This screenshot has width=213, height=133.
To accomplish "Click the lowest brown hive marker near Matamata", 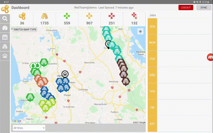I will point(126,81).
